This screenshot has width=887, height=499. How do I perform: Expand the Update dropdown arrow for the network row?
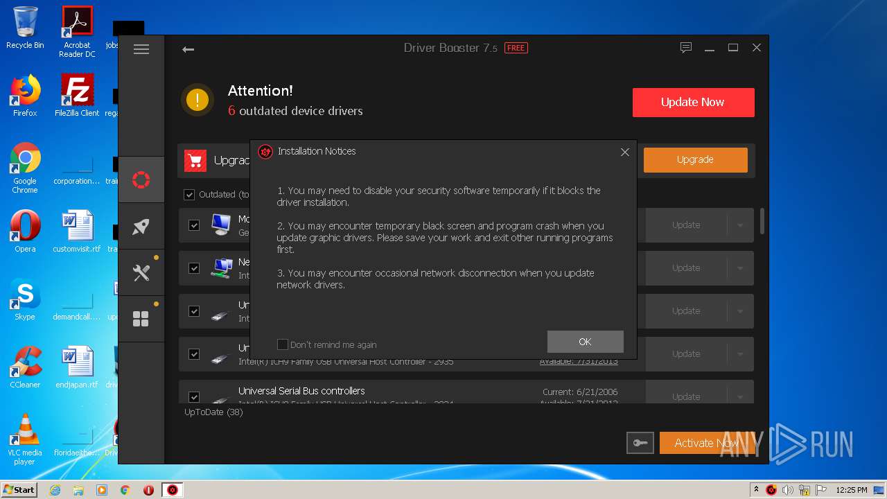pyautogui.click(x=740, y=268)
